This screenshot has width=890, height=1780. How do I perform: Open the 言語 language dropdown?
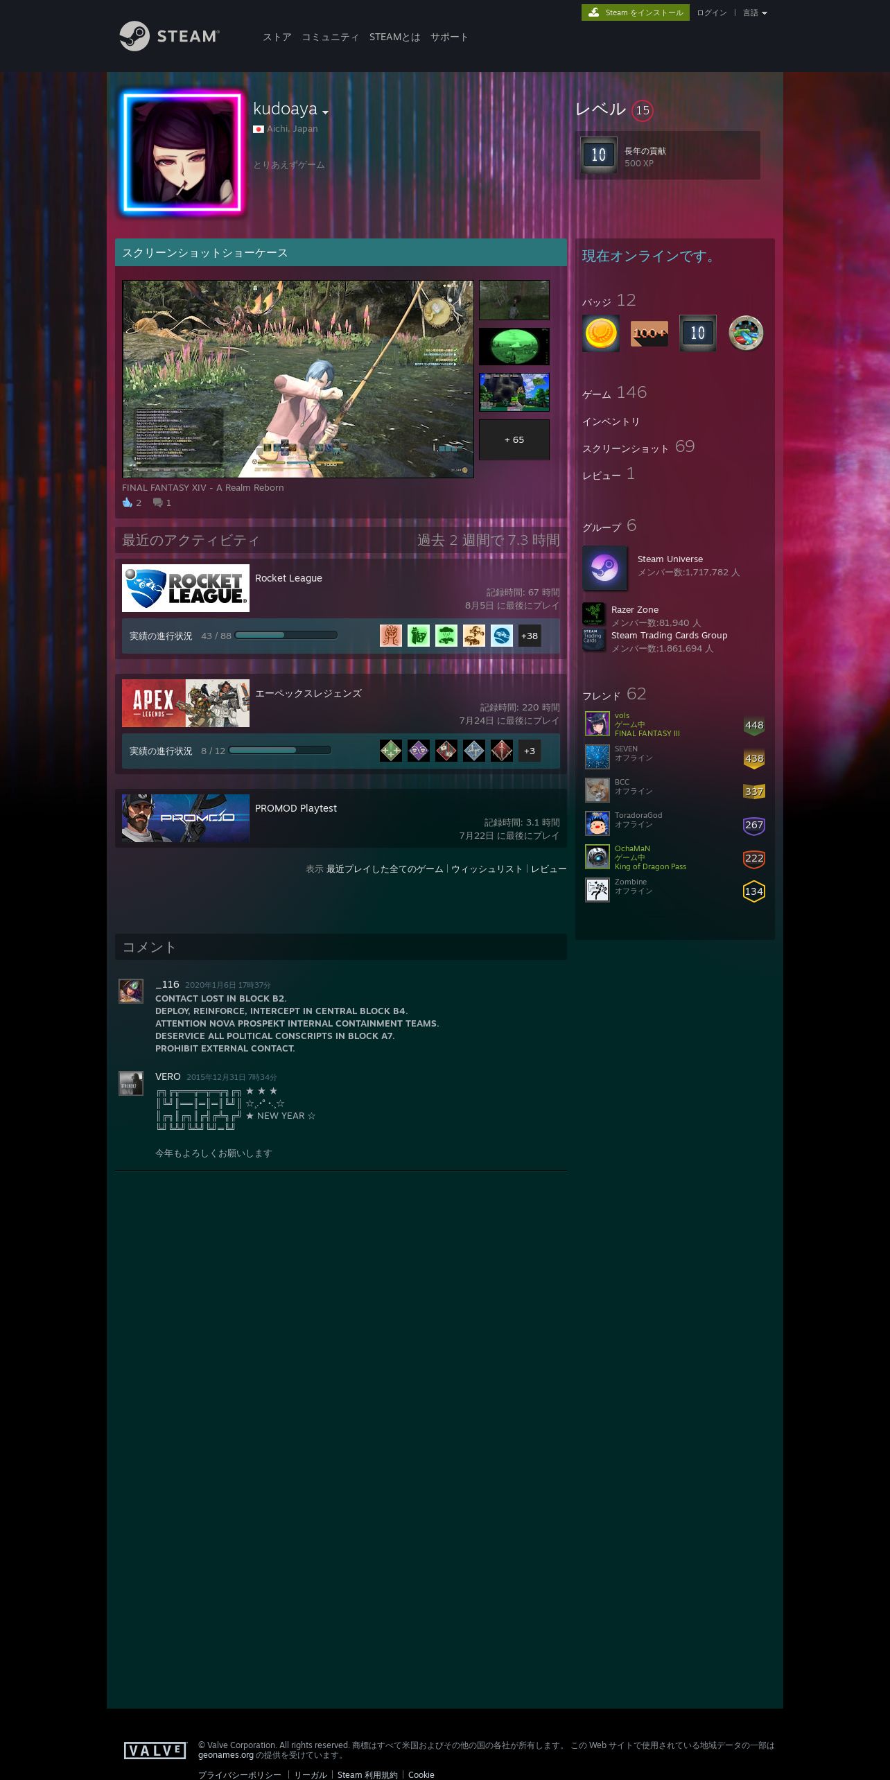click(755, 12)
